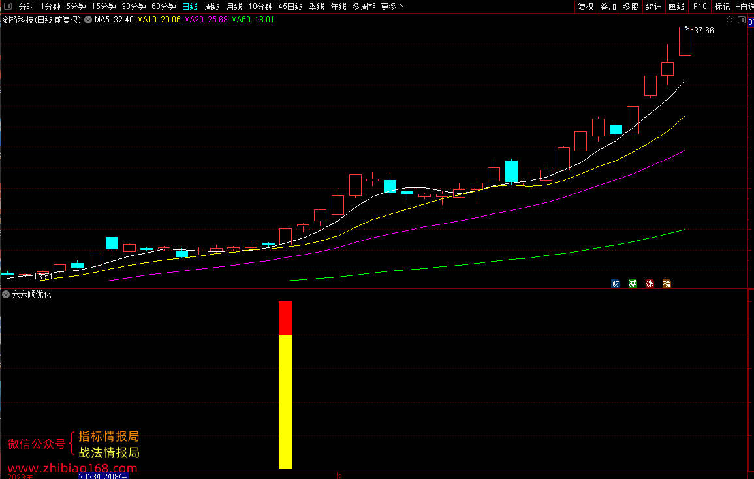Switch to 季线 quarterly chart
Screen dimensions: 754x479
click(x=317, y=7)
